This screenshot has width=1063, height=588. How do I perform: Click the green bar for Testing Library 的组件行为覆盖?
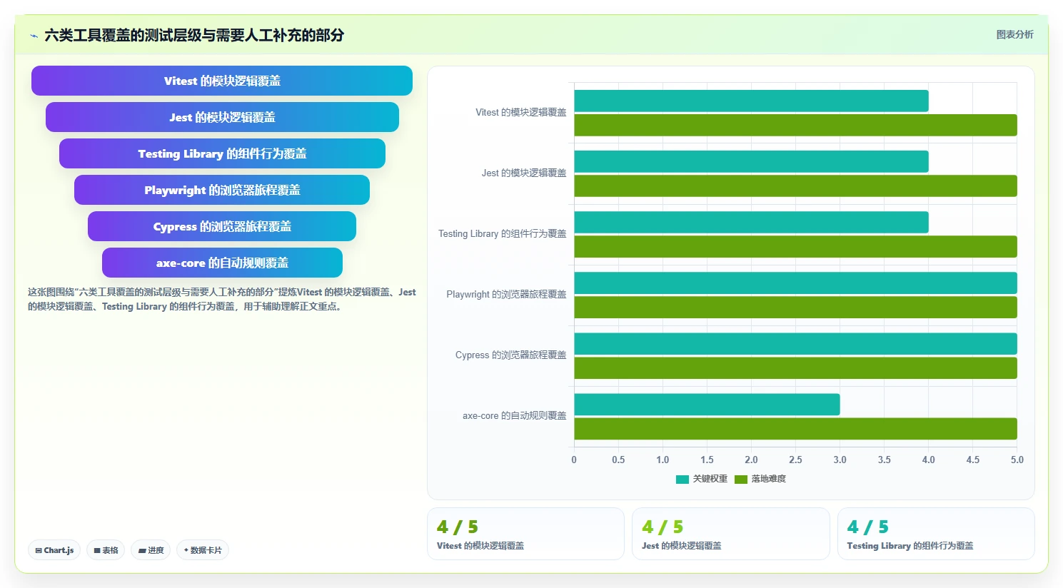point(795,246)
